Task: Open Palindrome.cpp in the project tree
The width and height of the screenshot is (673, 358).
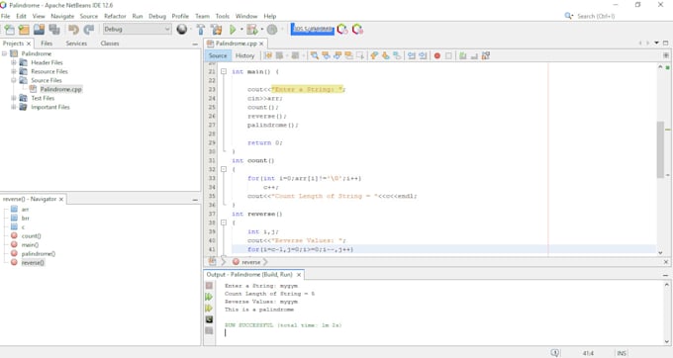Action: point(60,89)
